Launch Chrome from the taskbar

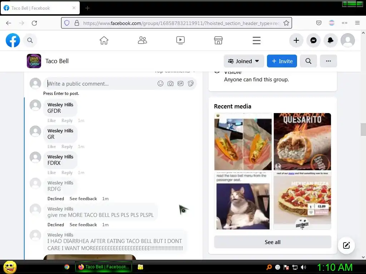click(x=67, y=267)
